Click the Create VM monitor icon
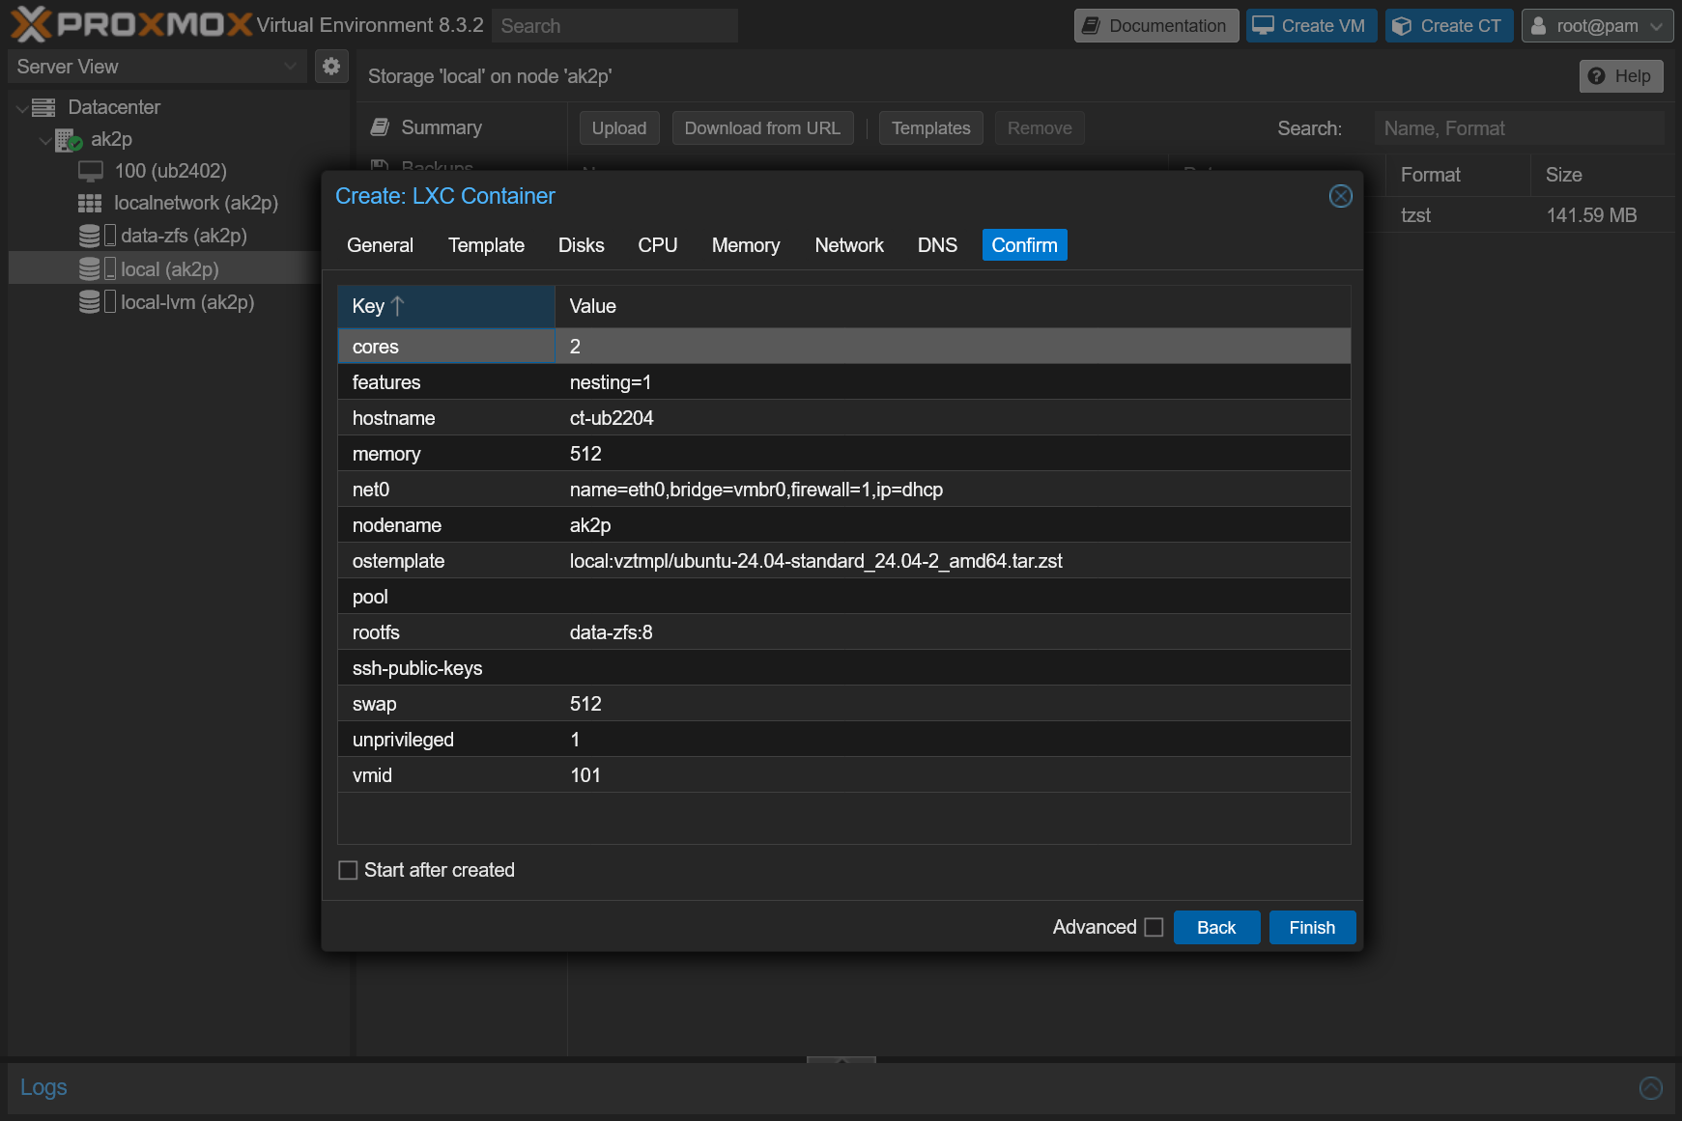 pyautogui.click(x=1263, y=26)
